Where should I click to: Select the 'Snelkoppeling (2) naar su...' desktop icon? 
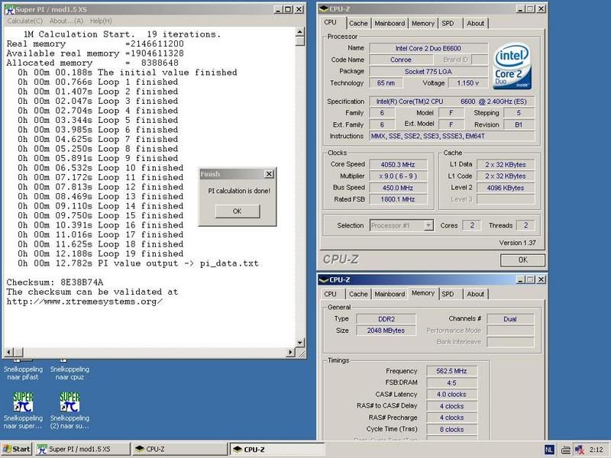pyautogui.click(x=70, y=402)
